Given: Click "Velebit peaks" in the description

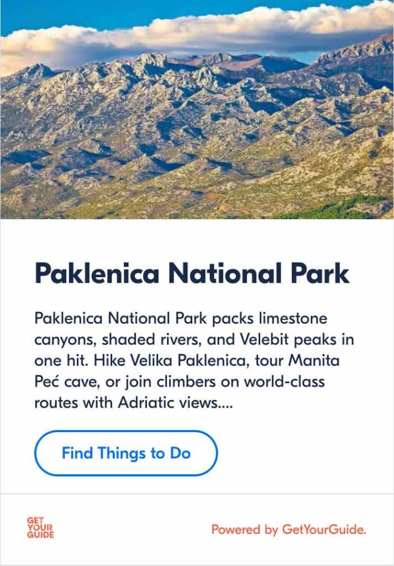Looking at the screenshot, I should pos(275,340).
